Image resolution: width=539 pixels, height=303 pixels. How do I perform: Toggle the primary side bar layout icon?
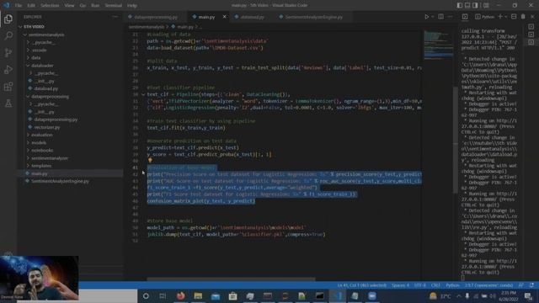coord(460,5)
